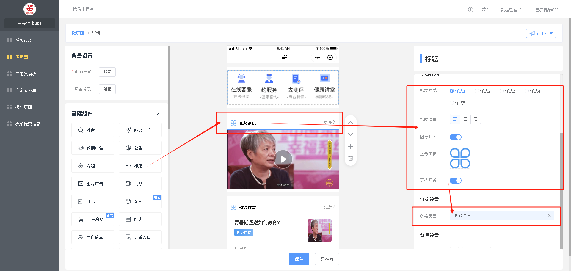The width and height of the screenshot is (571, 271).
Task: Delete the selected component with the trash icon
Action: (351, 158)
